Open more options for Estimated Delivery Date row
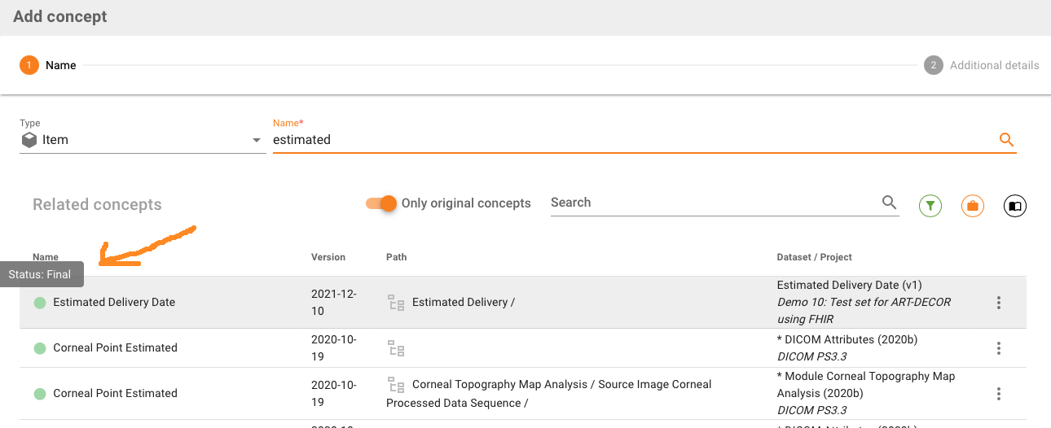The image size is (1051, 428). point(998,303)
